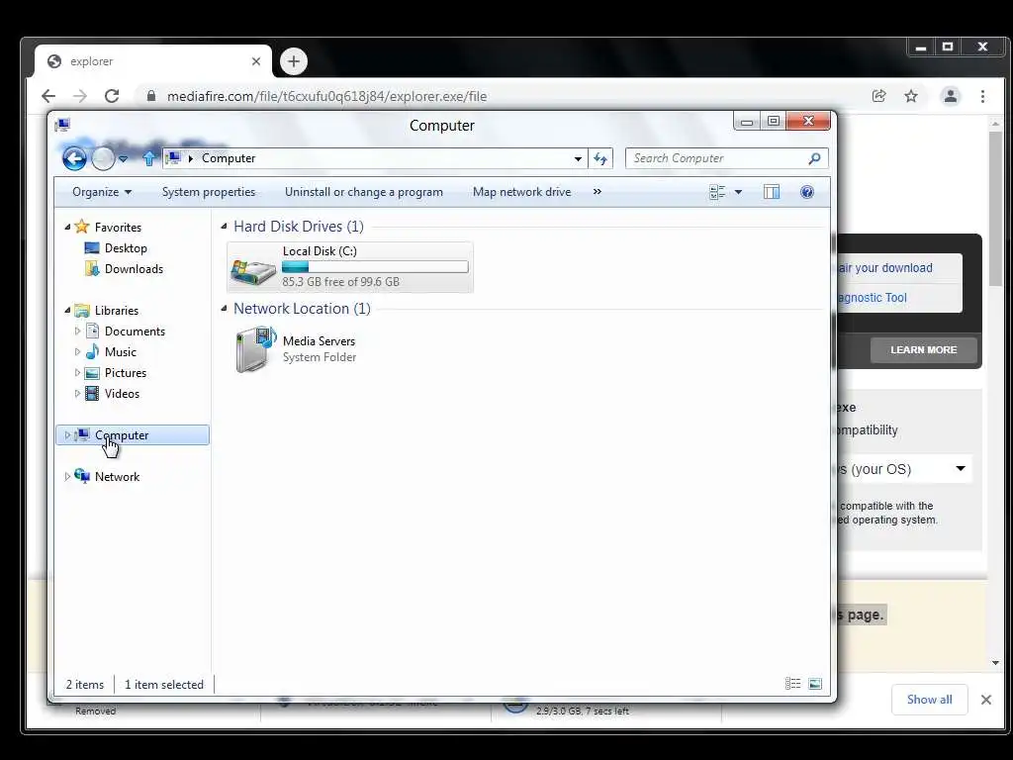Click the Computer icon in title bar

[x=62, y=125]
